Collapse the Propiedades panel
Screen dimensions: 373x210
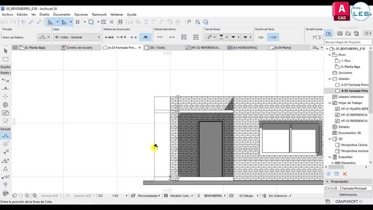point(328,181)
